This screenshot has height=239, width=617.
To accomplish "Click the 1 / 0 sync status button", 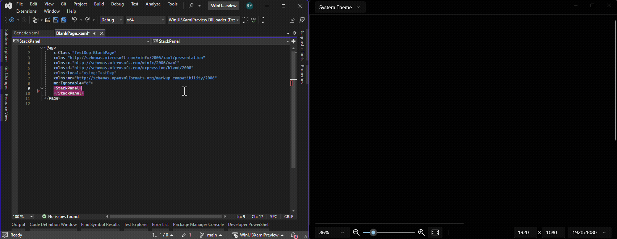I will coord(163,235).
